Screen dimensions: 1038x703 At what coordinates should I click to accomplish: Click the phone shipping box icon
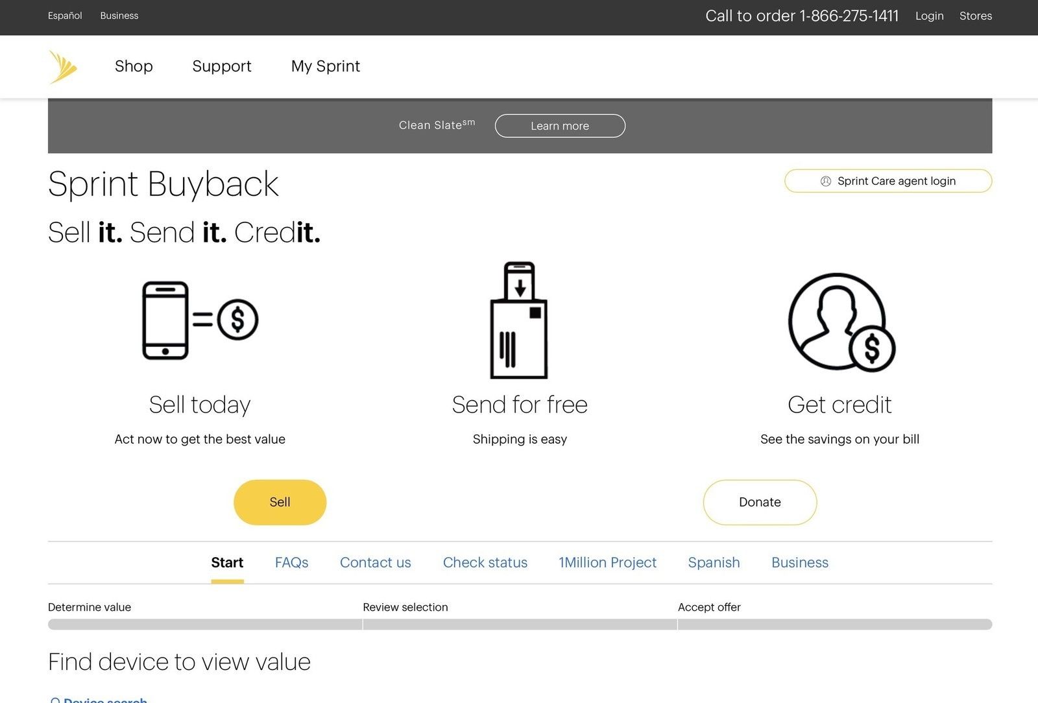coord(519,320)
